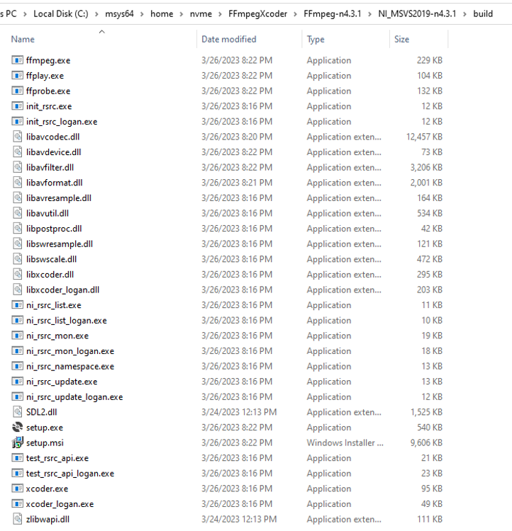Navigate to FFmpegXcoder in the path
Image resolution: width=512 pixels, height=531 pixels.
(x=257, y=14)
